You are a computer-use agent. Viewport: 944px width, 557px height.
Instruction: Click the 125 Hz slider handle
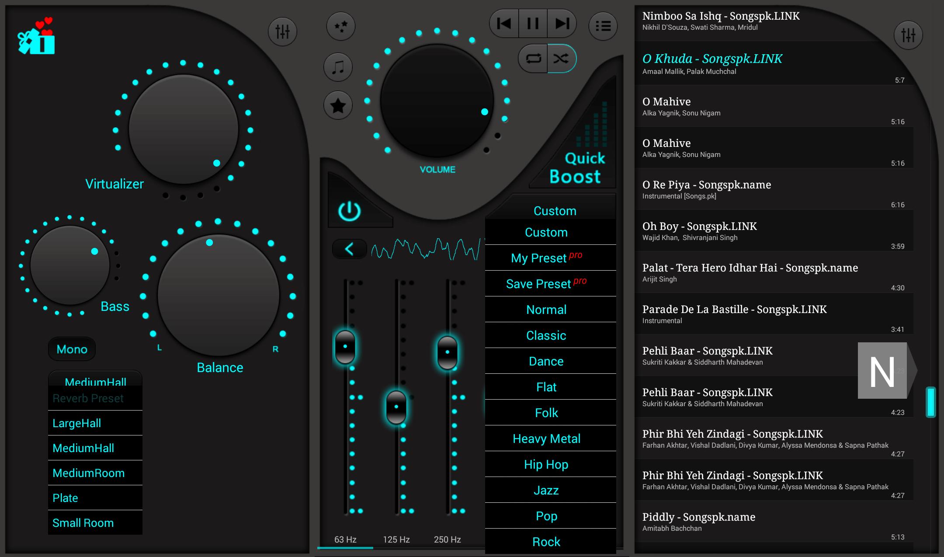pos(396,407)
